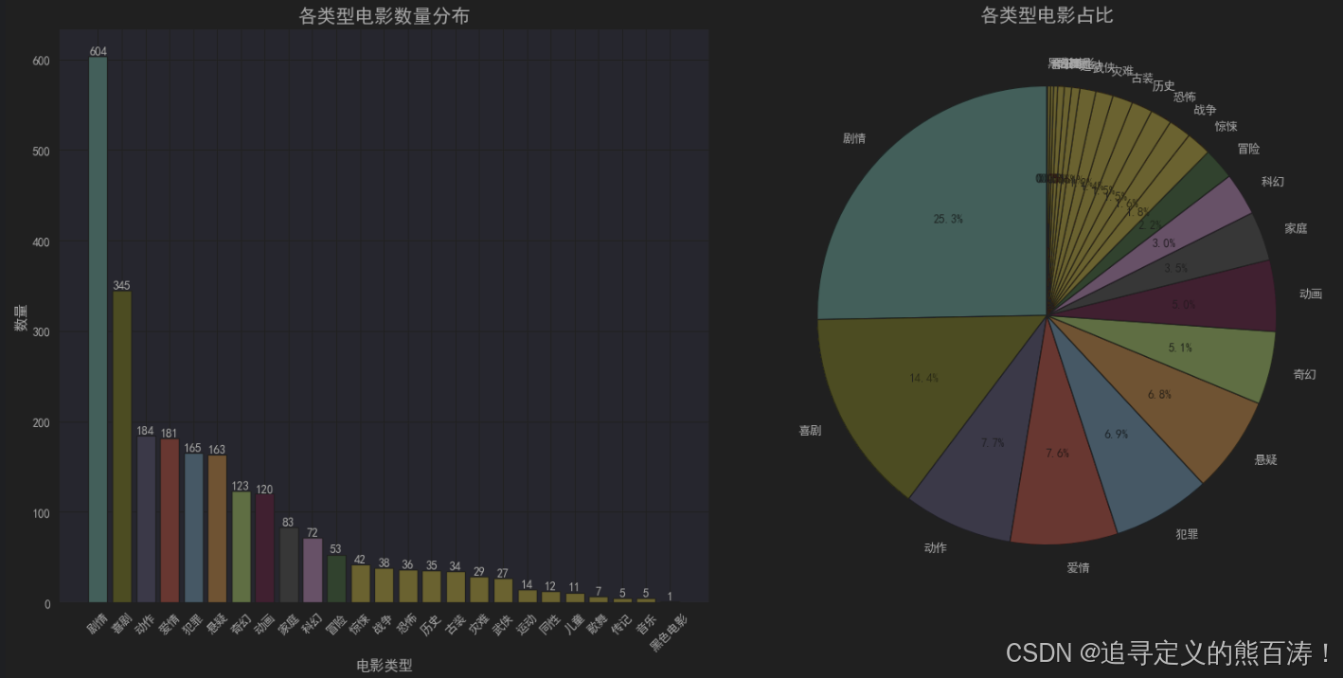
Task: Click the 冒险 label beside the pie chart
Action: [1248, 149]
